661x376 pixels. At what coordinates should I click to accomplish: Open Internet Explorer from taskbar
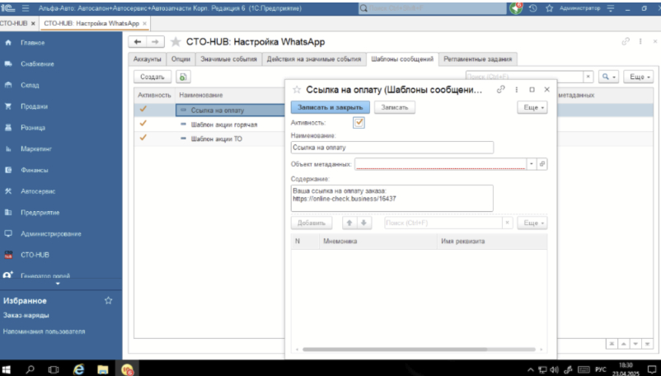78,369
